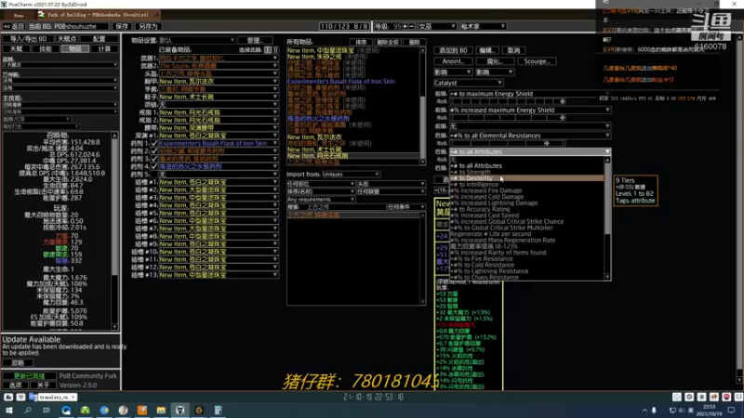Expand the Any requirements dropdown

pyautogui.click(x=321, y=200)
